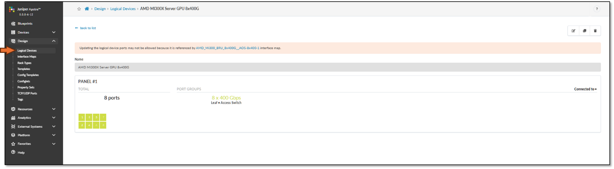Go to Logical Devices breadcrumb link
This screenshot has width=614, height=169.
pyautogui.click(x=123, y=9)
